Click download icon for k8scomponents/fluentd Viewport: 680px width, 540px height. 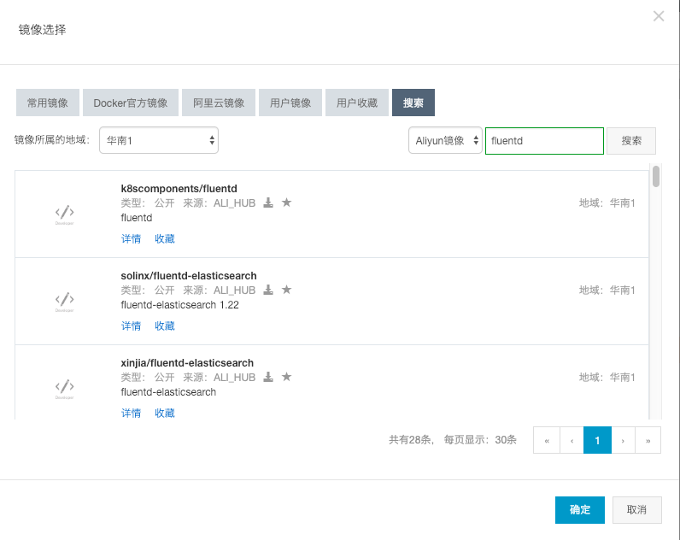tap(268, 202)
